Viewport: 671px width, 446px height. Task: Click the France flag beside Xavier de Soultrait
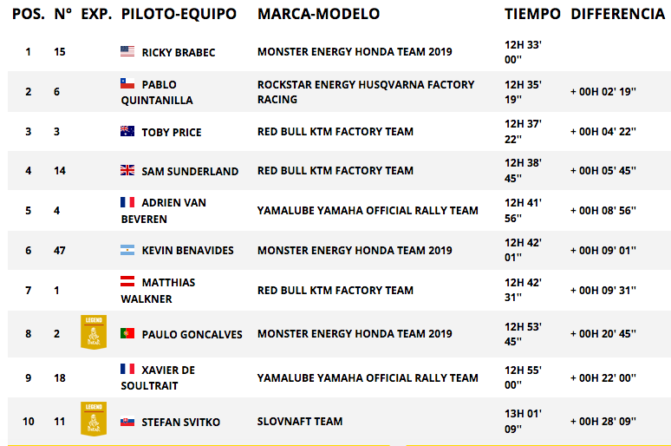click(x=127, y=369)
